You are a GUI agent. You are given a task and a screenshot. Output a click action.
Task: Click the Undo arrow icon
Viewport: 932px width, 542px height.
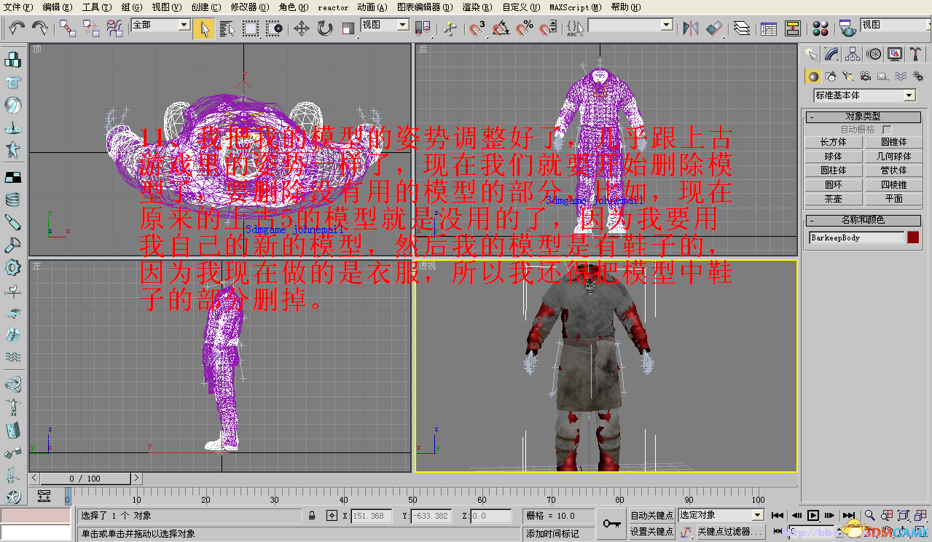coord(16,28)
